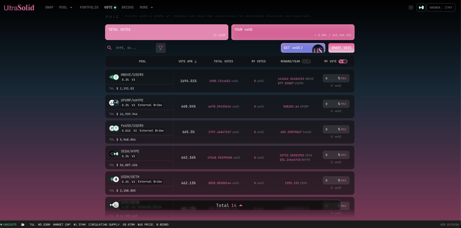Open the hamburger menu icon
The width and height of the screenshot is (461, 228).
point(411,7)
